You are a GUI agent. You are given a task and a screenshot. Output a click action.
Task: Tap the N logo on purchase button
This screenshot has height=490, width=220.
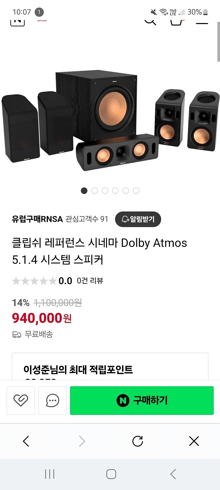[123, 400]
